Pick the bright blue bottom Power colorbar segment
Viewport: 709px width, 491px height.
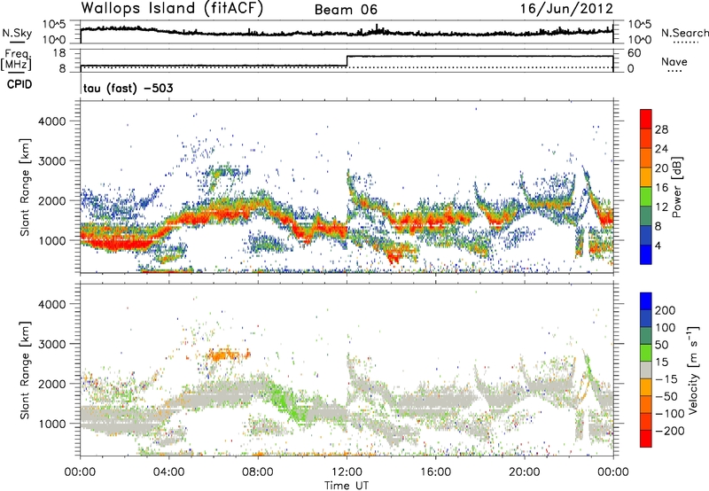coord(646,254)
